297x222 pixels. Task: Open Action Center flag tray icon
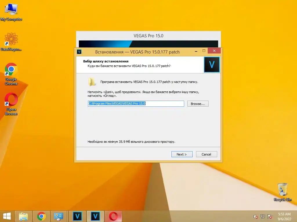270,217
